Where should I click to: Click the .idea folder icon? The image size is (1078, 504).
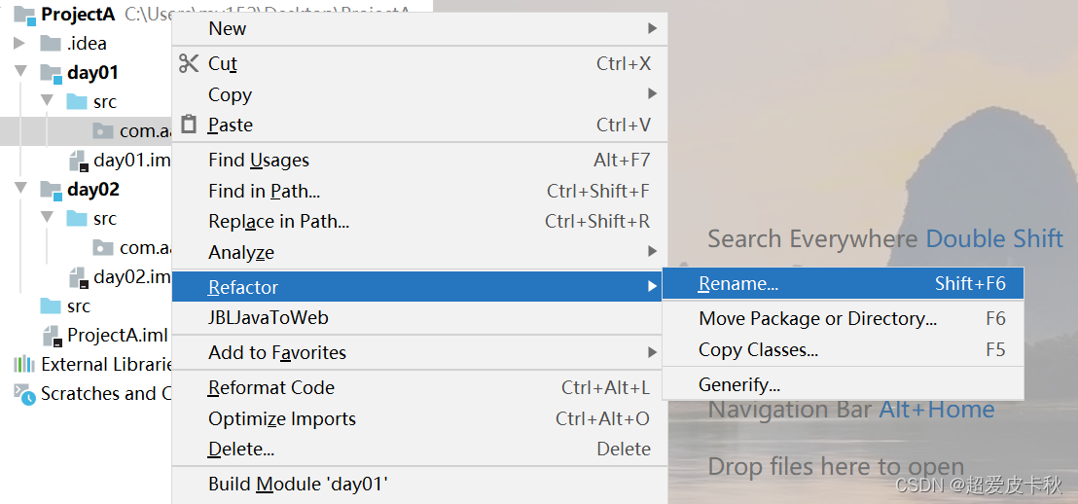pos(51,43)
